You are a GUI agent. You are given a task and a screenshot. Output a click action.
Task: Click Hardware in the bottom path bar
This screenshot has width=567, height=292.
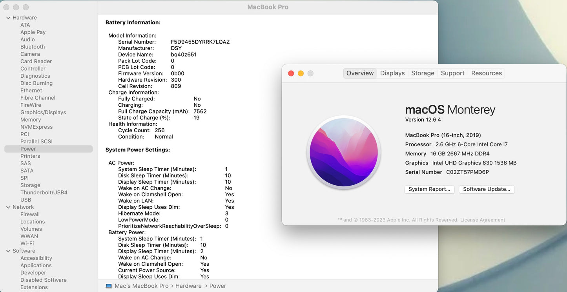pyautogui.click(x=188, y=286)
